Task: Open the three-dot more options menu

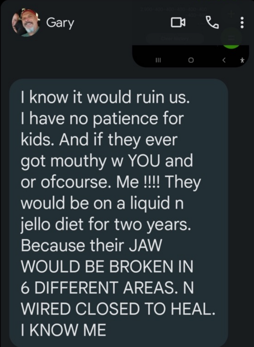Action: [242, 23]
